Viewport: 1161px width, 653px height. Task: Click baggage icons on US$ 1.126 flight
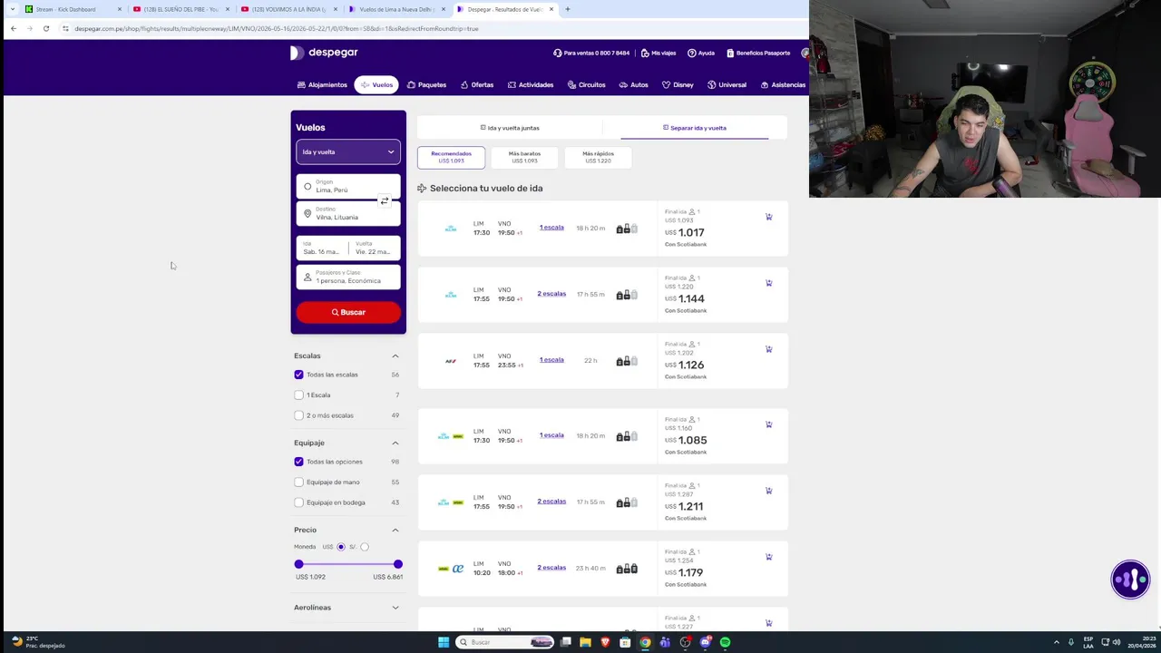627,361
